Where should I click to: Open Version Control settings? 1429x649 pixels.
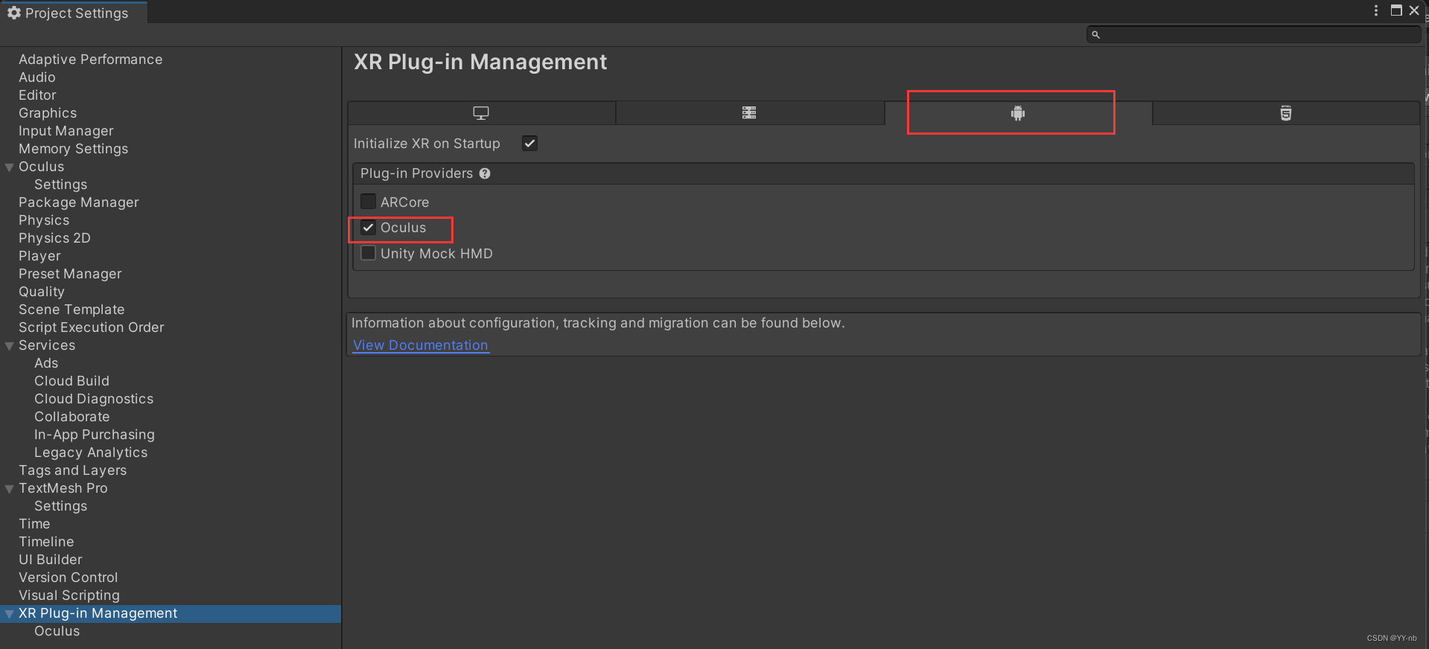point(68,578)
